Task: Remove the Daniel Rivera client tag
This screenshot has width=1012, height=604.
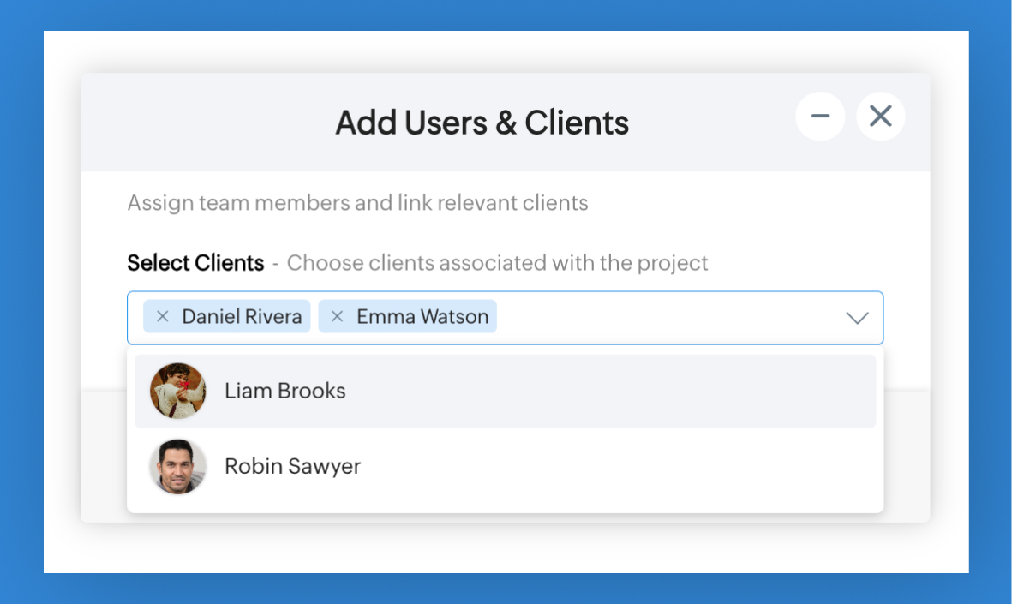Action: [x=163, y=317]
